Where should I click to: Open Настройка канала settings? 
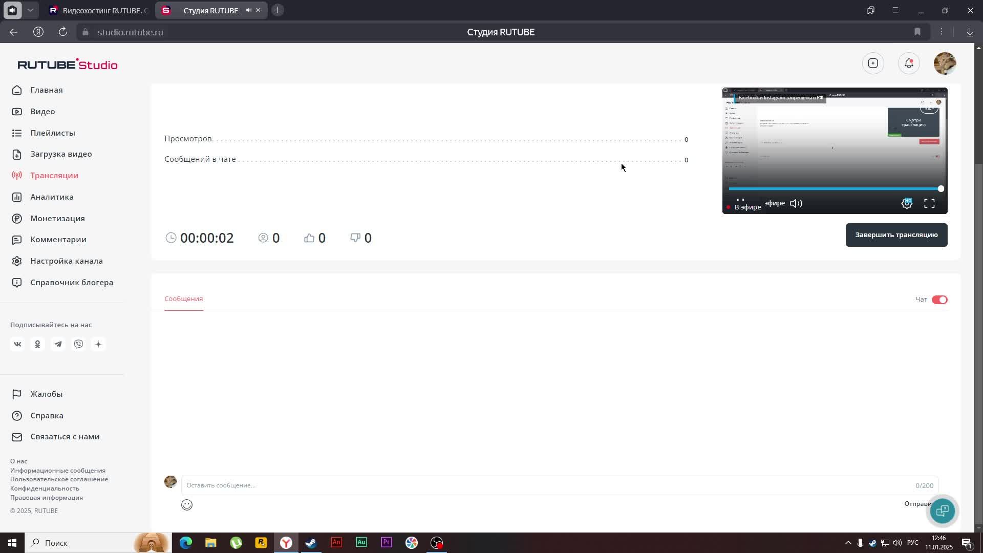(x=66, y=261)
